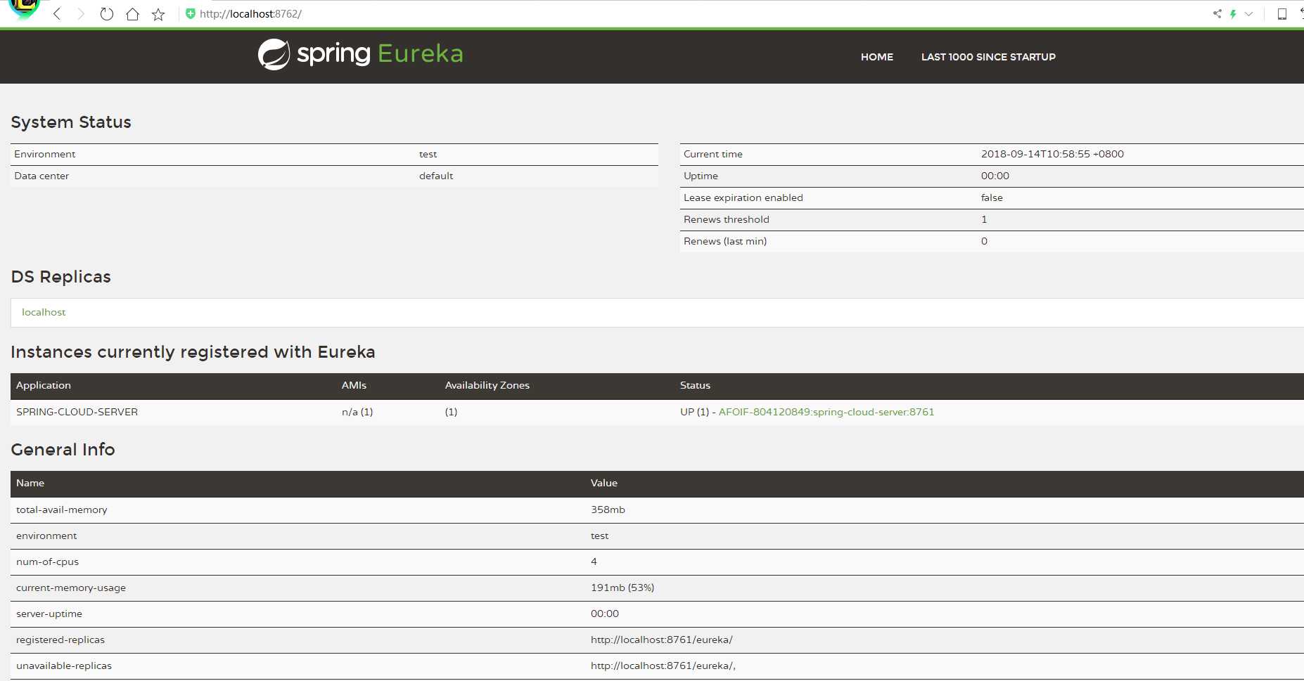The width and height of the screenshot is (1304, 681).
Task: Select the num-of-cpus row name
Action: pyautogui.click(x=47, y=562)
